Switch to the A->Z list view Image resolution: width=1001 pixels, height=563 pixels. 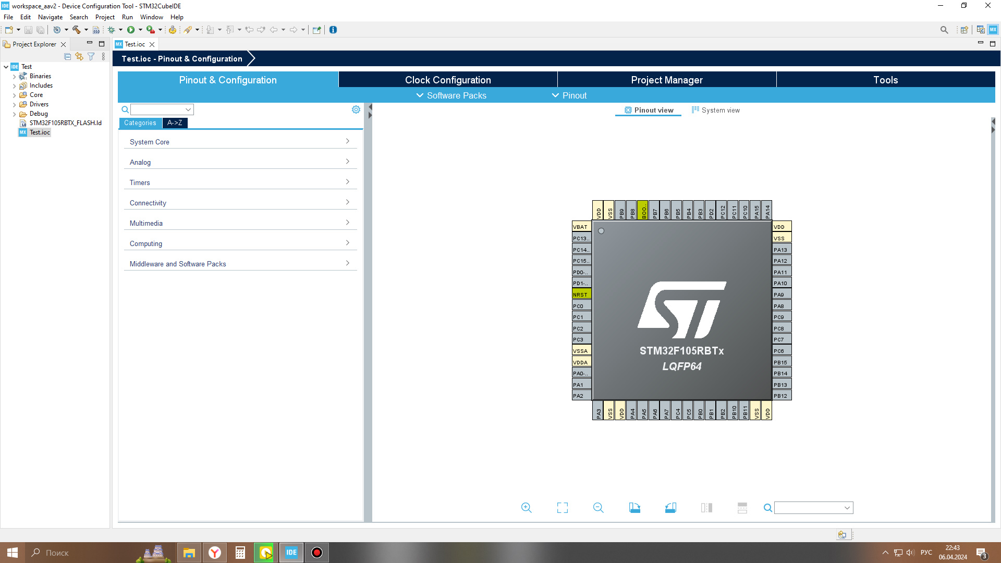pyautogui.click(x=175, y=123)
